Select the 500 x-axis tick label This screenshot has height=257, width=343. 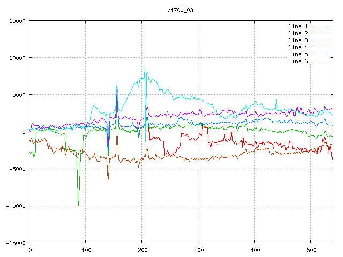[x=311, y=250]
